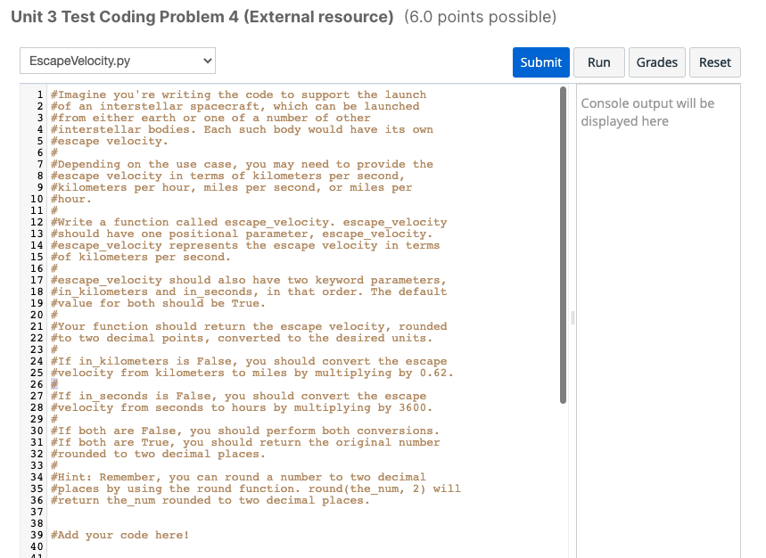Run the EscapeVelocity.py code
This screenshot has height=558, width=766.
[x=598, y=62]
